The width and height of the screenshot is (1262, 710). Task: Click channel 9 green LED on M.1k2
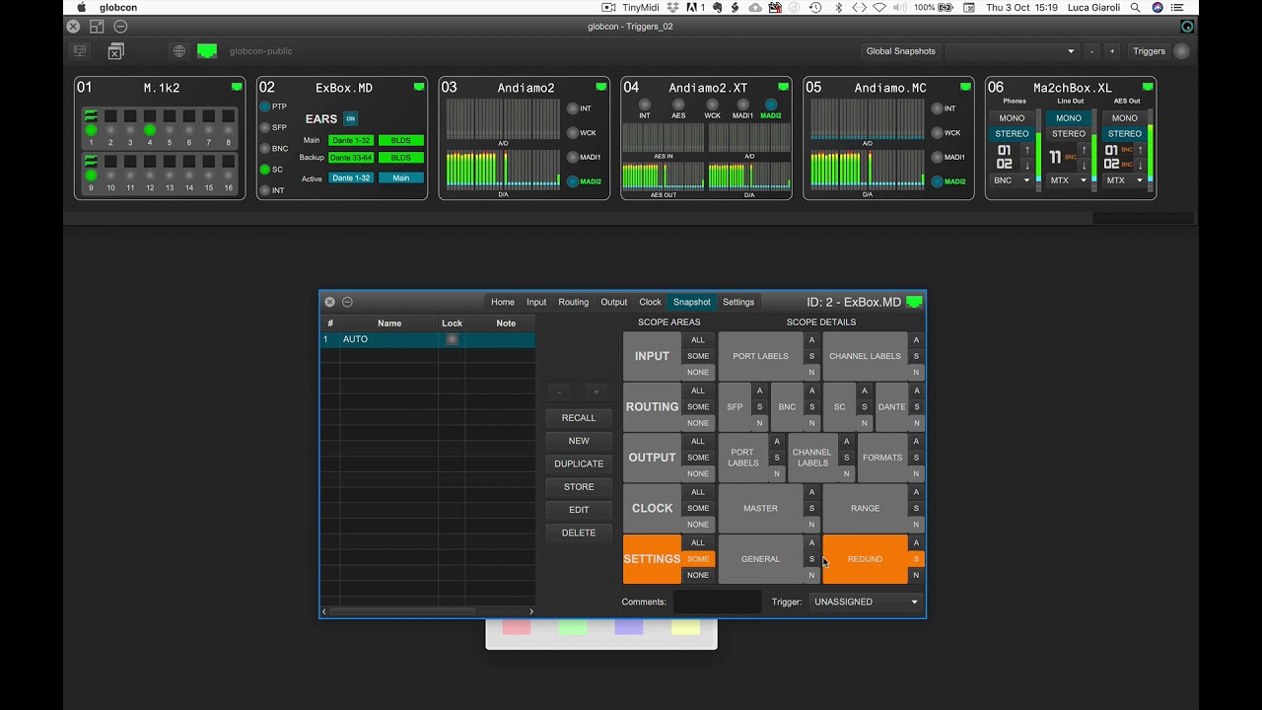(x=91, y=176)
